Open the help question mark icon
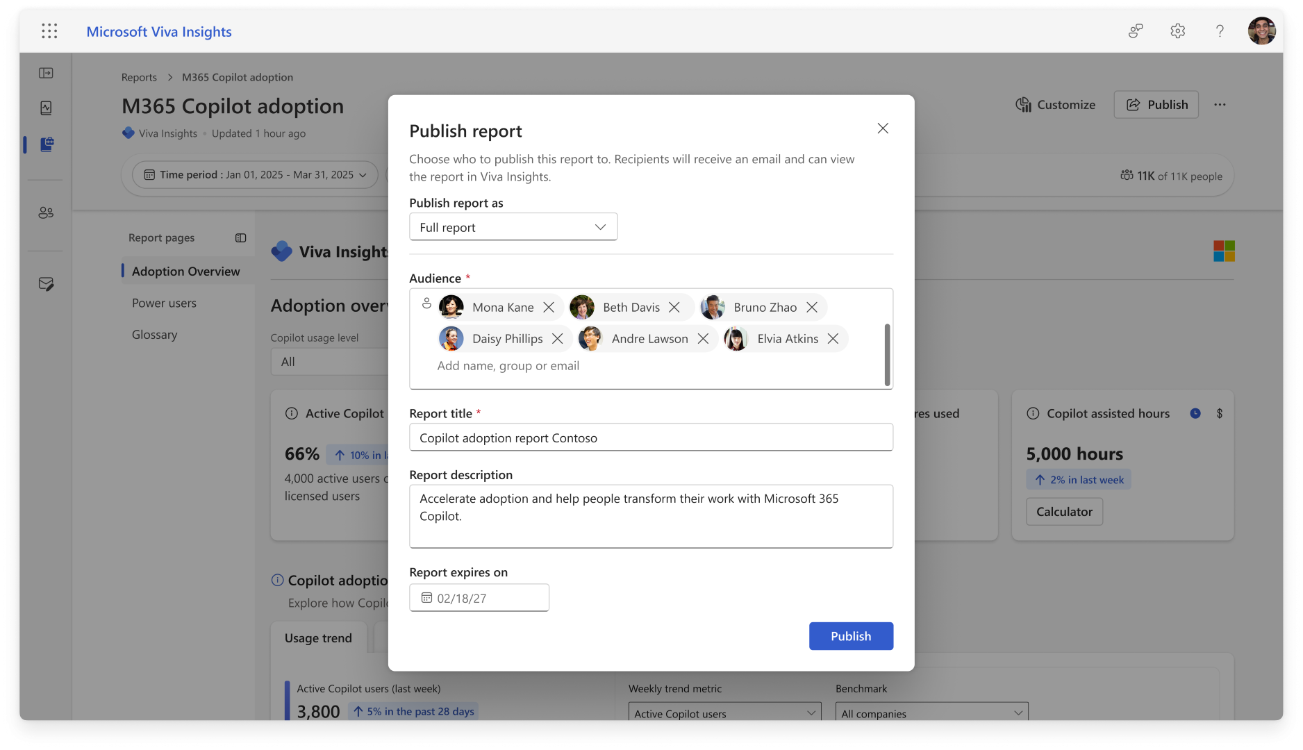 click(1220, 31)
